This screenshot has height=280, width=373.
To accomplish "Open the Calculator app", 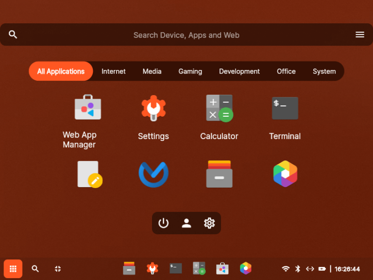I will pos(219,108).
